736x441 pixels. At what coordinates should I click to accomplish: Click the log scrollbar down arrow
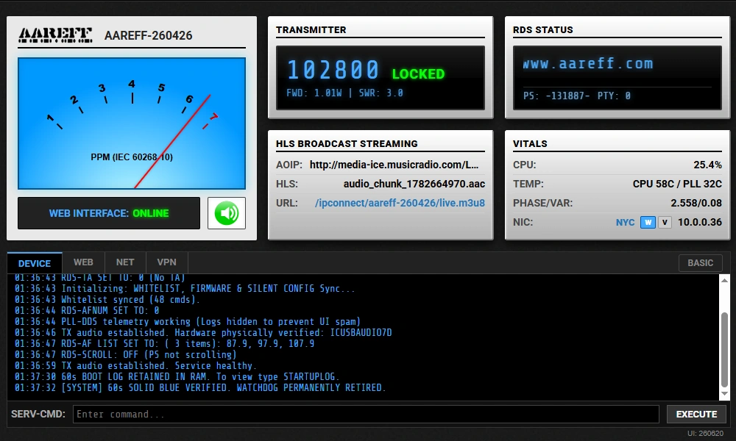(x=725, y=394)
